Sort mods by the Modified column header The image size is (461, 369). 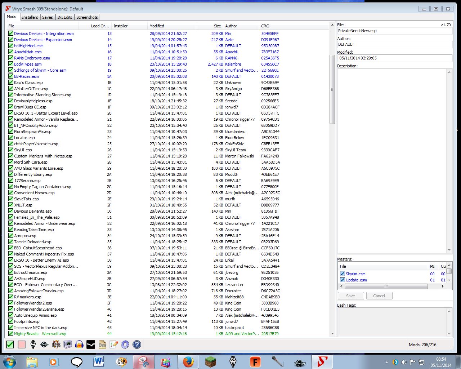[157, 26]
